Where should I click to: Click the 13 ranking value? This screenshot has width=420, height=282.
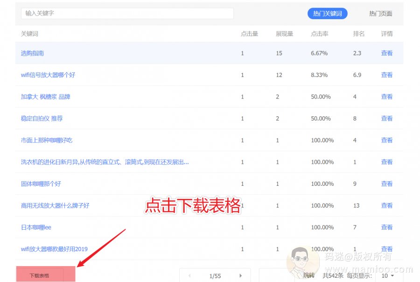point(356,205)
